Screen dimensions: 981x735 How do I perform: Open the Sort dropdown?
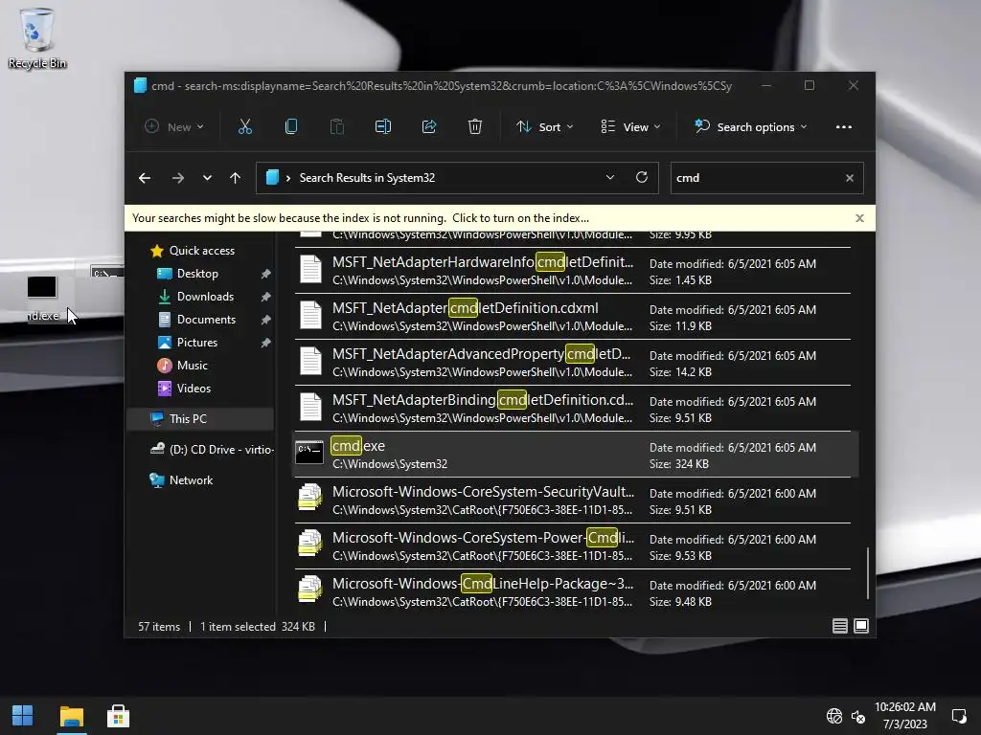pos(544,127)
